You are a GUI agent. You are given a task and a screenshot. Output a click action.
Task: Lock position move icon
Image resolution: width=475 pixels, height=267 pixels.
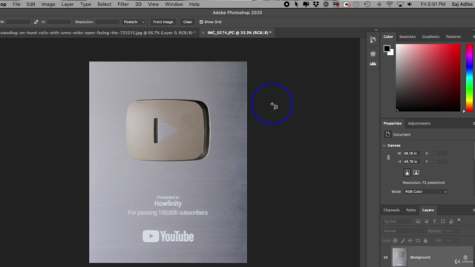(410, 240)
